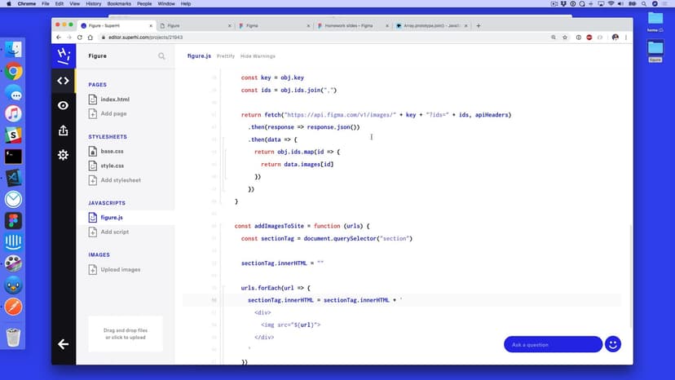Select the base.css stylesheet
The width and height of the screenshot is (675, 380).
(x=112, y=151)
